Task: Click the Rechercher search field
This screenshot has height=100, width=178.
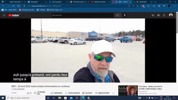Action: click(83, 15)
